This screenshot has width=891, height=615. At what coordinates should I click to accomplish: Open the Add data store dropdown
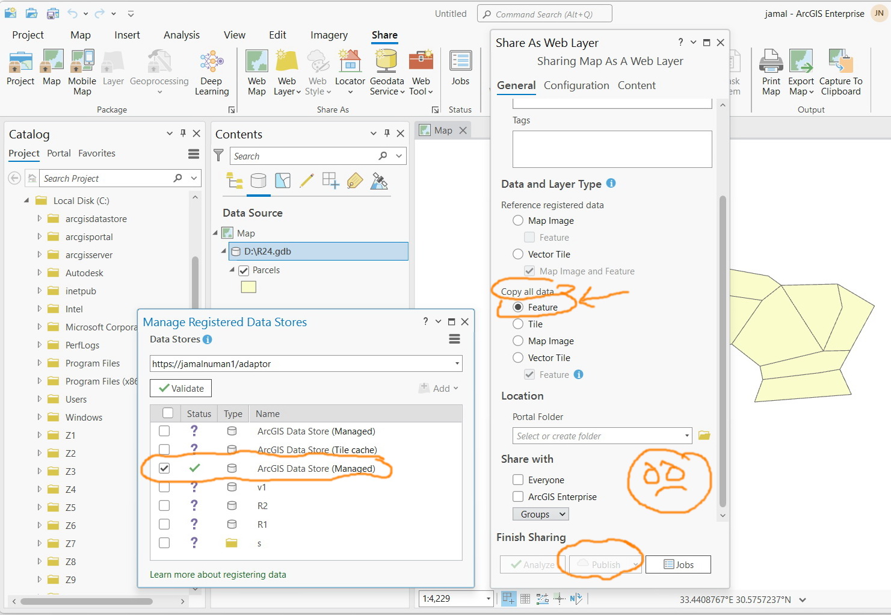[x=439, y=389]
